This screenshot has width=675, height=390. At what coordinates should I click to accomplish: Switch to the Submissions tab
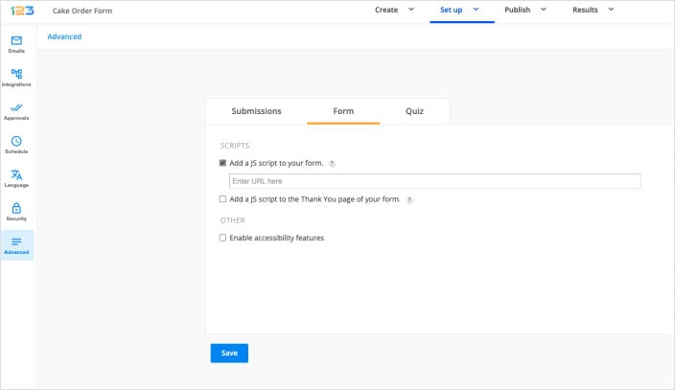tap(256, 111)
